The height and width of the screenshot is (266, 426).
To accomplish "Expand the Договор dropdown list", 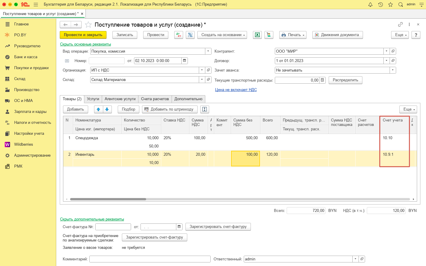I will (x=386, y=61).
